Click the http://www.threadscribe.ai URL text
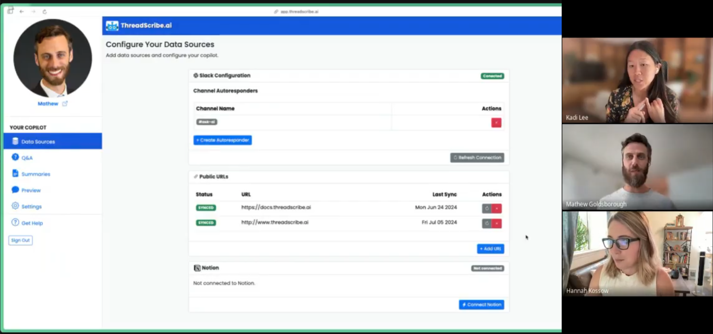Screen dimensions: 713x334 click(275, 222)
